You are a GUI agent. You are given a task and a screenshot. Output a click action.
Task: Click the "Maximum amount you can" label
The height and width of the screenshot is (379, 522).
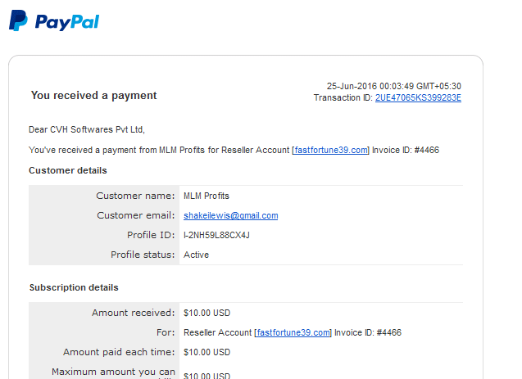[113, 372]
